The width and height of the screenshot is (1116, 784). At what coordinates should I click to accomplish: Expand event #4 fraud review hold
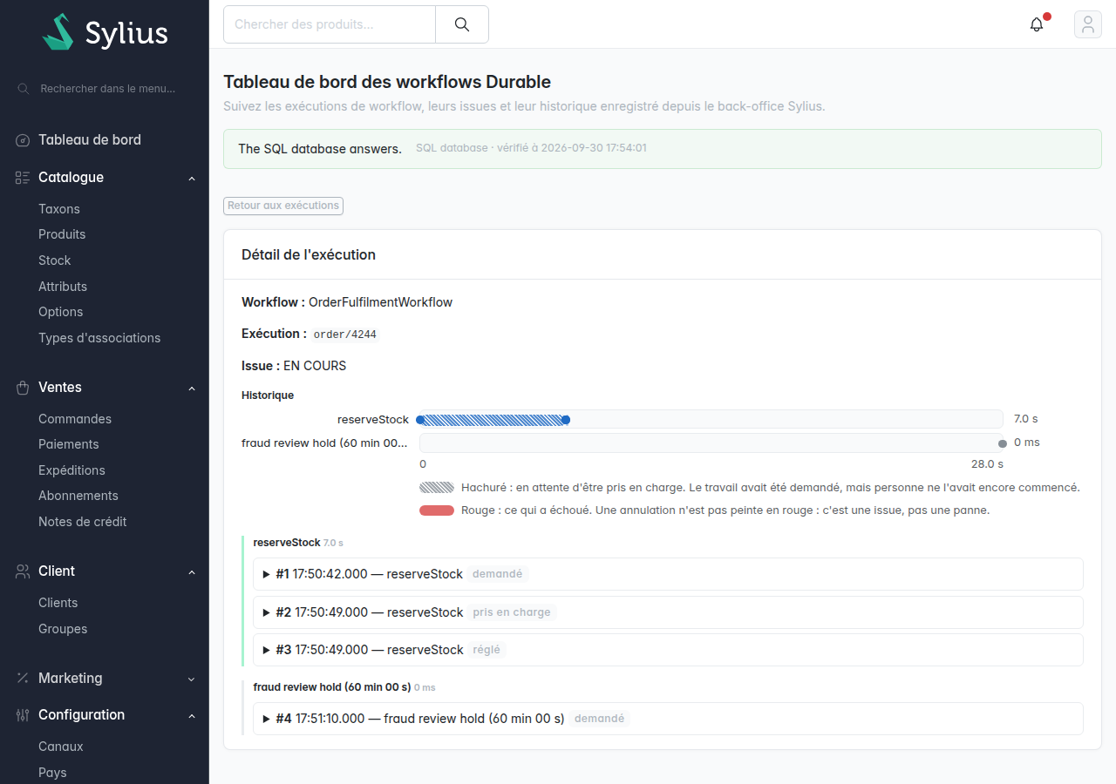668,719
